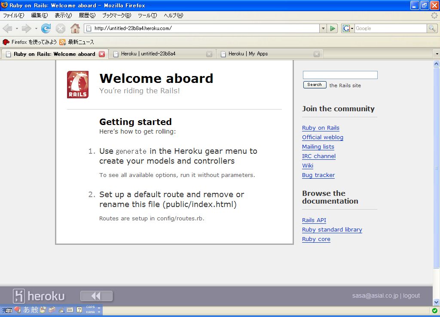Click the Reload page icon
The image size is (440, 317).
tap(46, 28)
